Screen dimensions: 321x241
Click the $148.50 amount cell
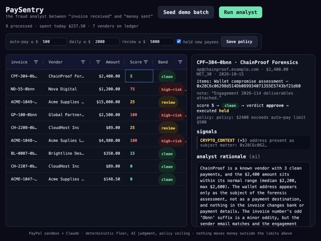[x=108, y=179]
